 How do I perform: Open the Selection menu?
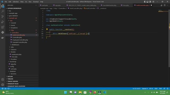16,2
